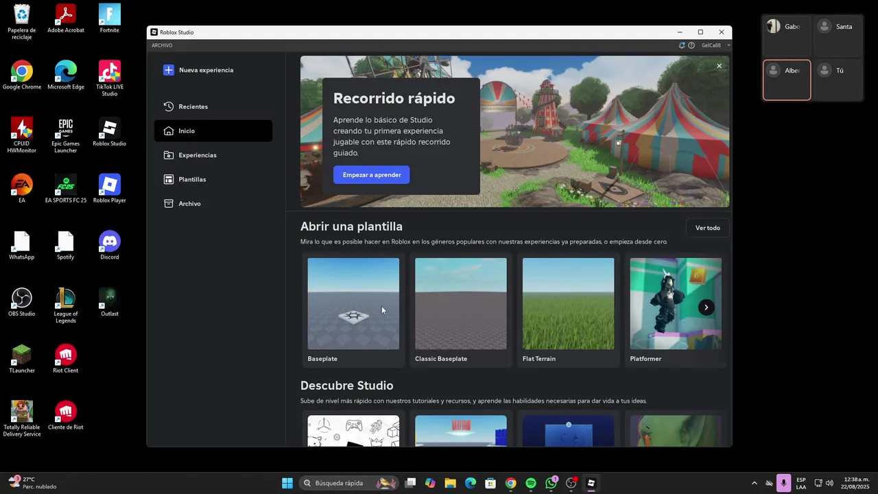This screenshot has height=494, width=878.
Task: Select the CPUID HWMonitor desktop icon
Action: [22, 135]
